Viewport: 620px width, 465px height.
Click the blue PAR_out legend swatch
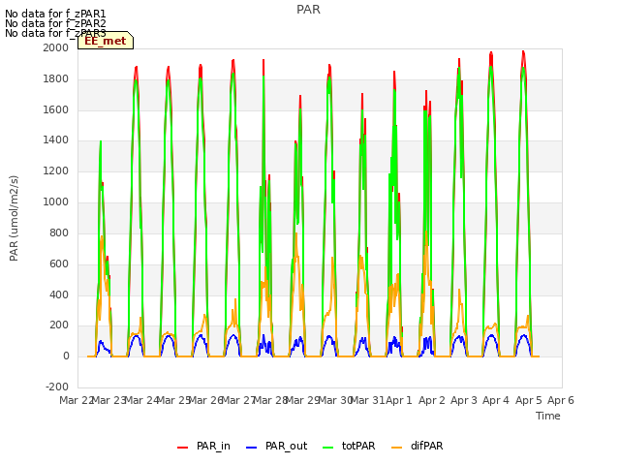click(252, 448)
